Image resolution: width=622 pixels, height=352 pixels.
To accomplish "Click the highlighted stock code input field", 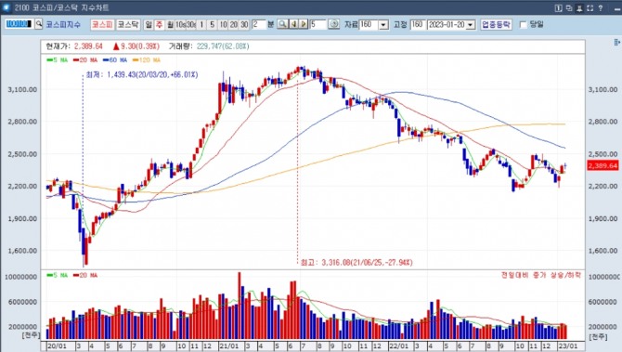I will pos(19,24).
